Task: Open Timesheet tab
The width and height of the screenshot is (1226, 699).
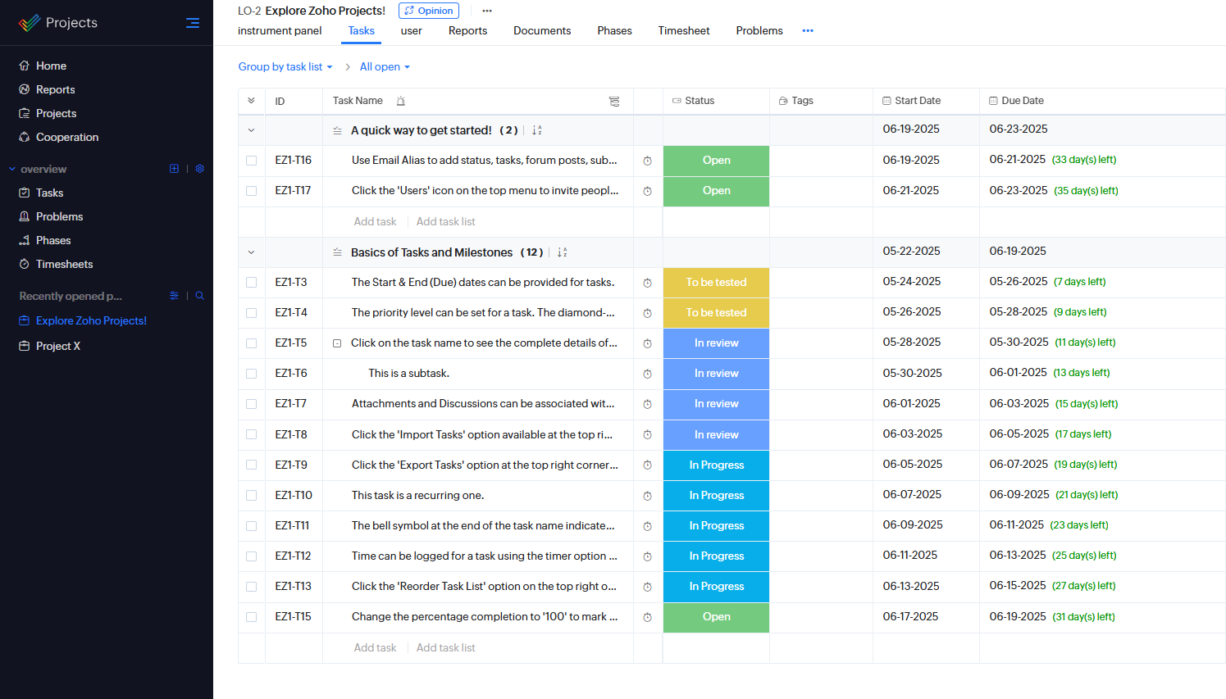Action: tap(684, 30)
